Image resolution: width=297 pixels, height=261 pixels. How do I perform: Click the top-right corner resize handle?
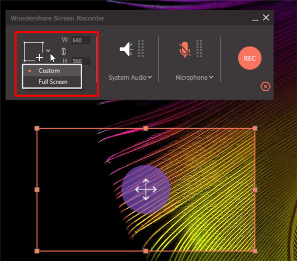(x=255, y=128)
